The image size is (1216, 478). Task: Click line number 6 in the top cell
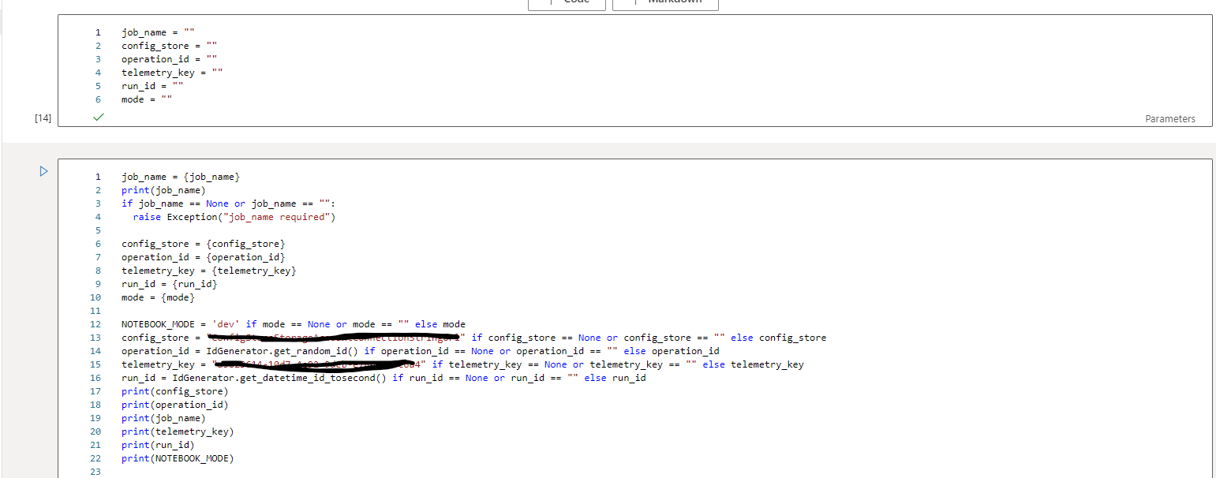point(98,99)
